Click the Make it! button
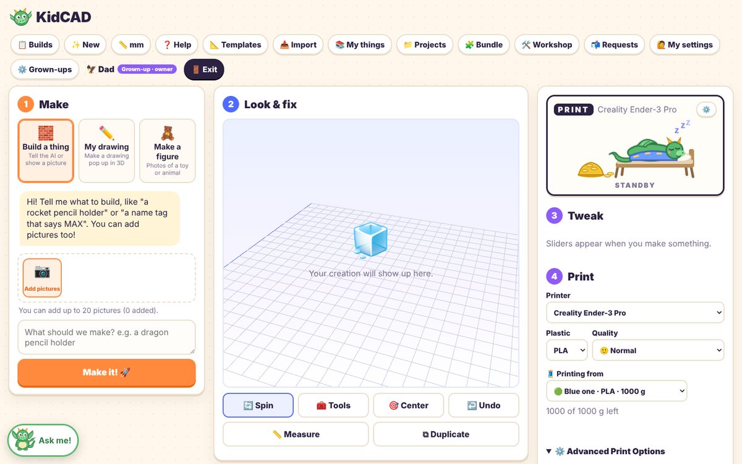This screenshot has width=742, height=464. pyautogui.click(x=106, y=372)
